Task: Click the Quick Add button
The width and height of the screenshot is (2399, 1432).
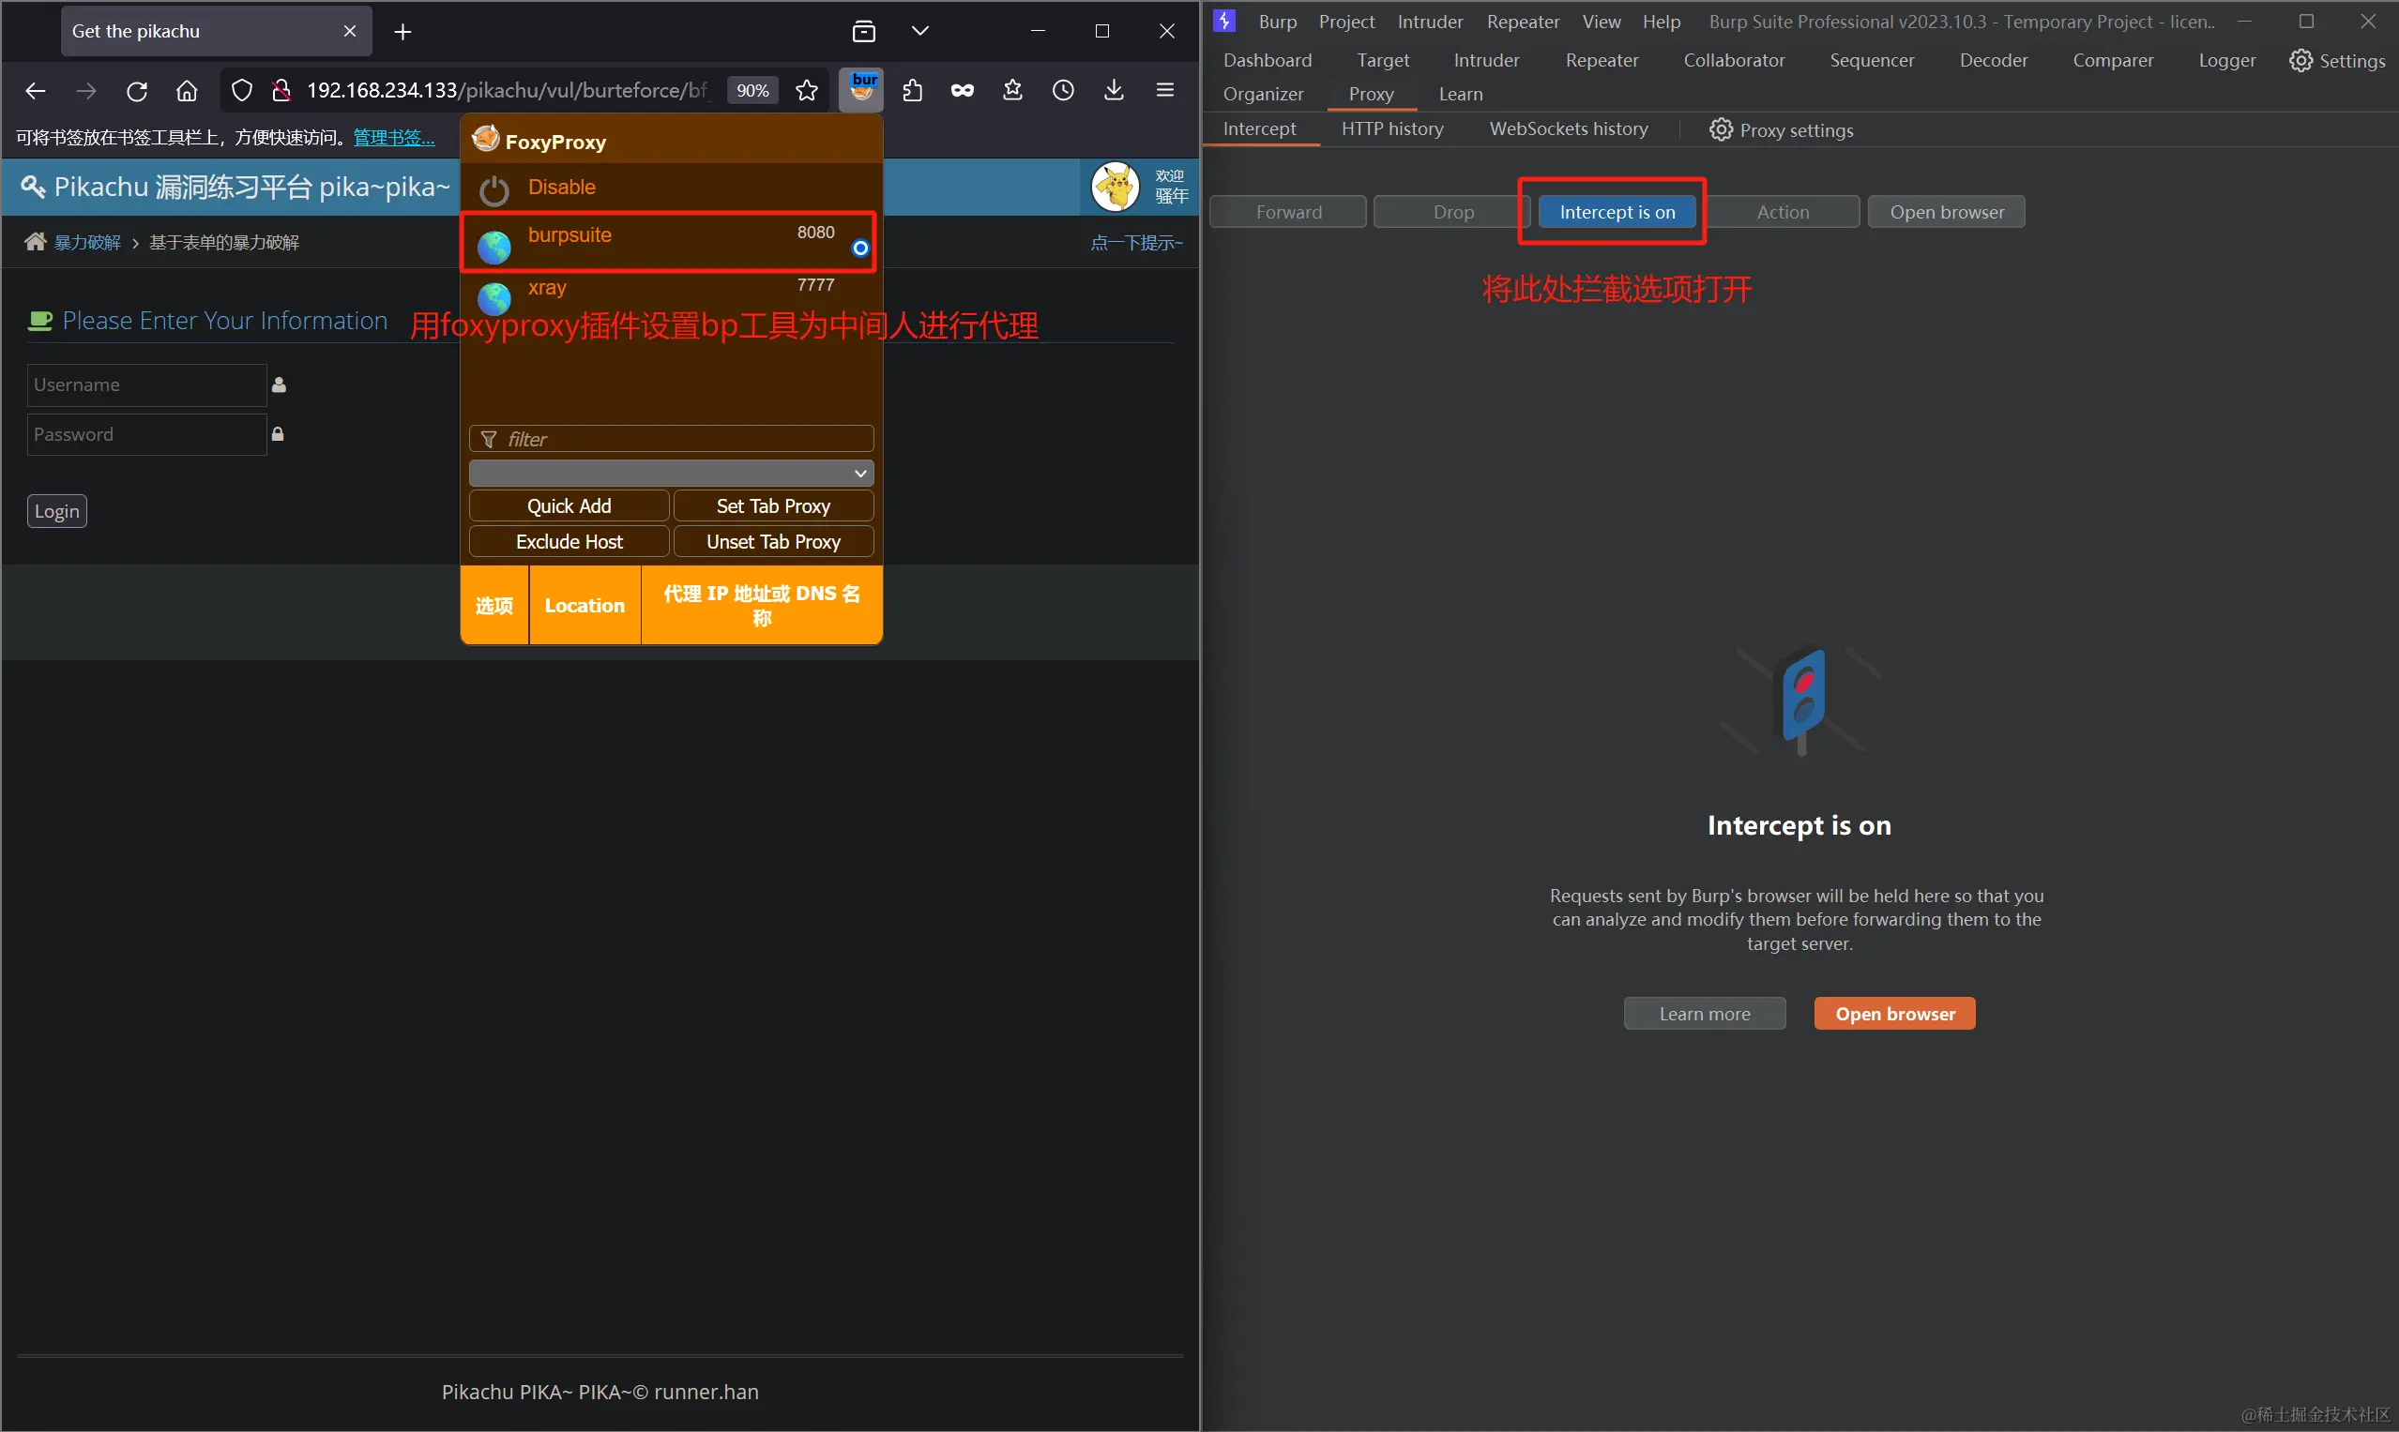Action: pyautogui.click(x=569, y=506)
